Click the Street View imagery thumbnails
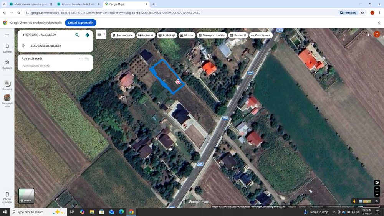 click(x=365, y=201)
